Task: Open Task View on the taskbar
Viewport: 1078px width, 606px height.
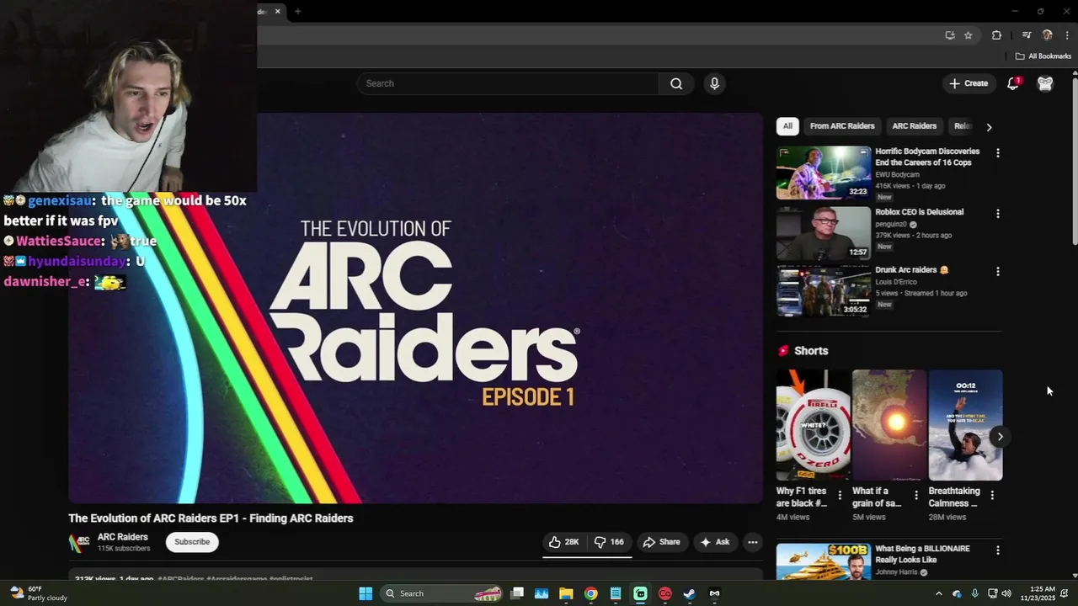Action: (517, 593)
